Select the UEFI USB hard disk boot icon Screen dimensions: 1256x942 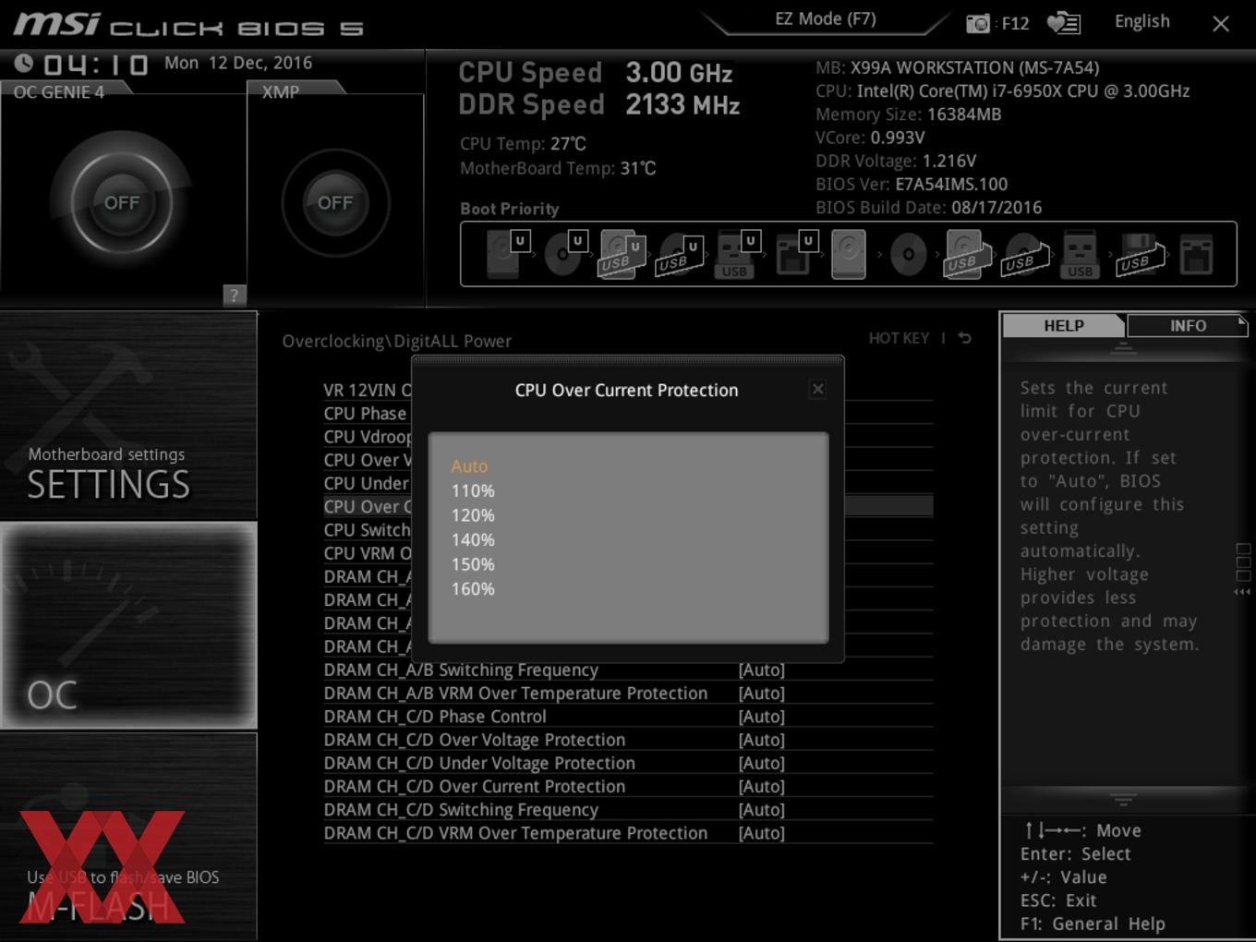click(622, 254)
